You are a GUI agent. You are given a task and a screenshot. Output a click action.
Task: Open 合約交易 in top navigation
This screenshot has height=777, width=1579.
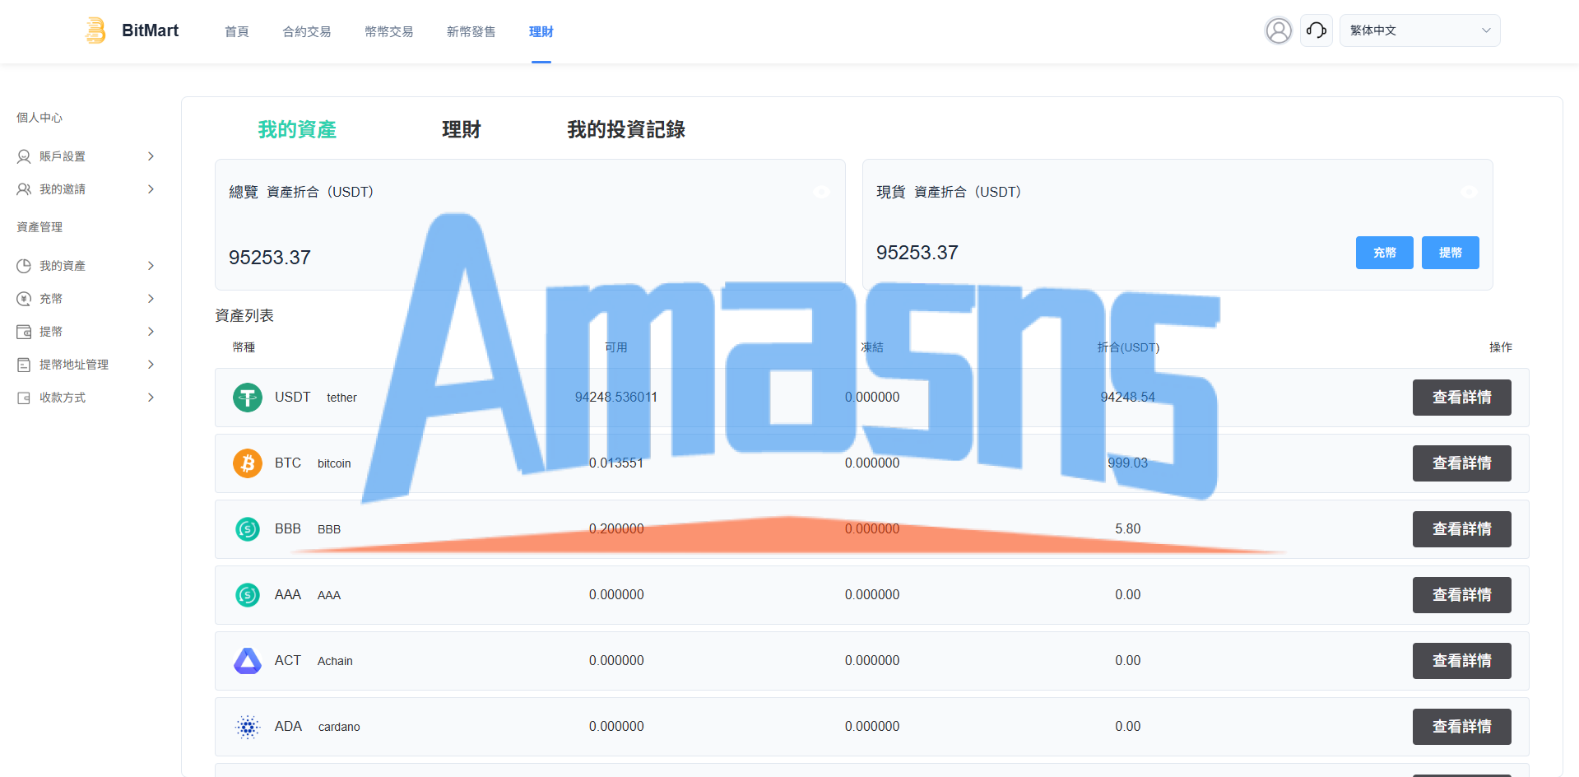point(307,31)
